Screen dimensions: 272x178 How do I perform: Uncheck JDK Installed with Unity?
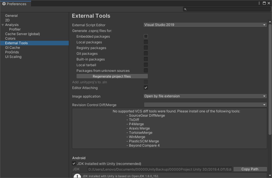(74, 163)
